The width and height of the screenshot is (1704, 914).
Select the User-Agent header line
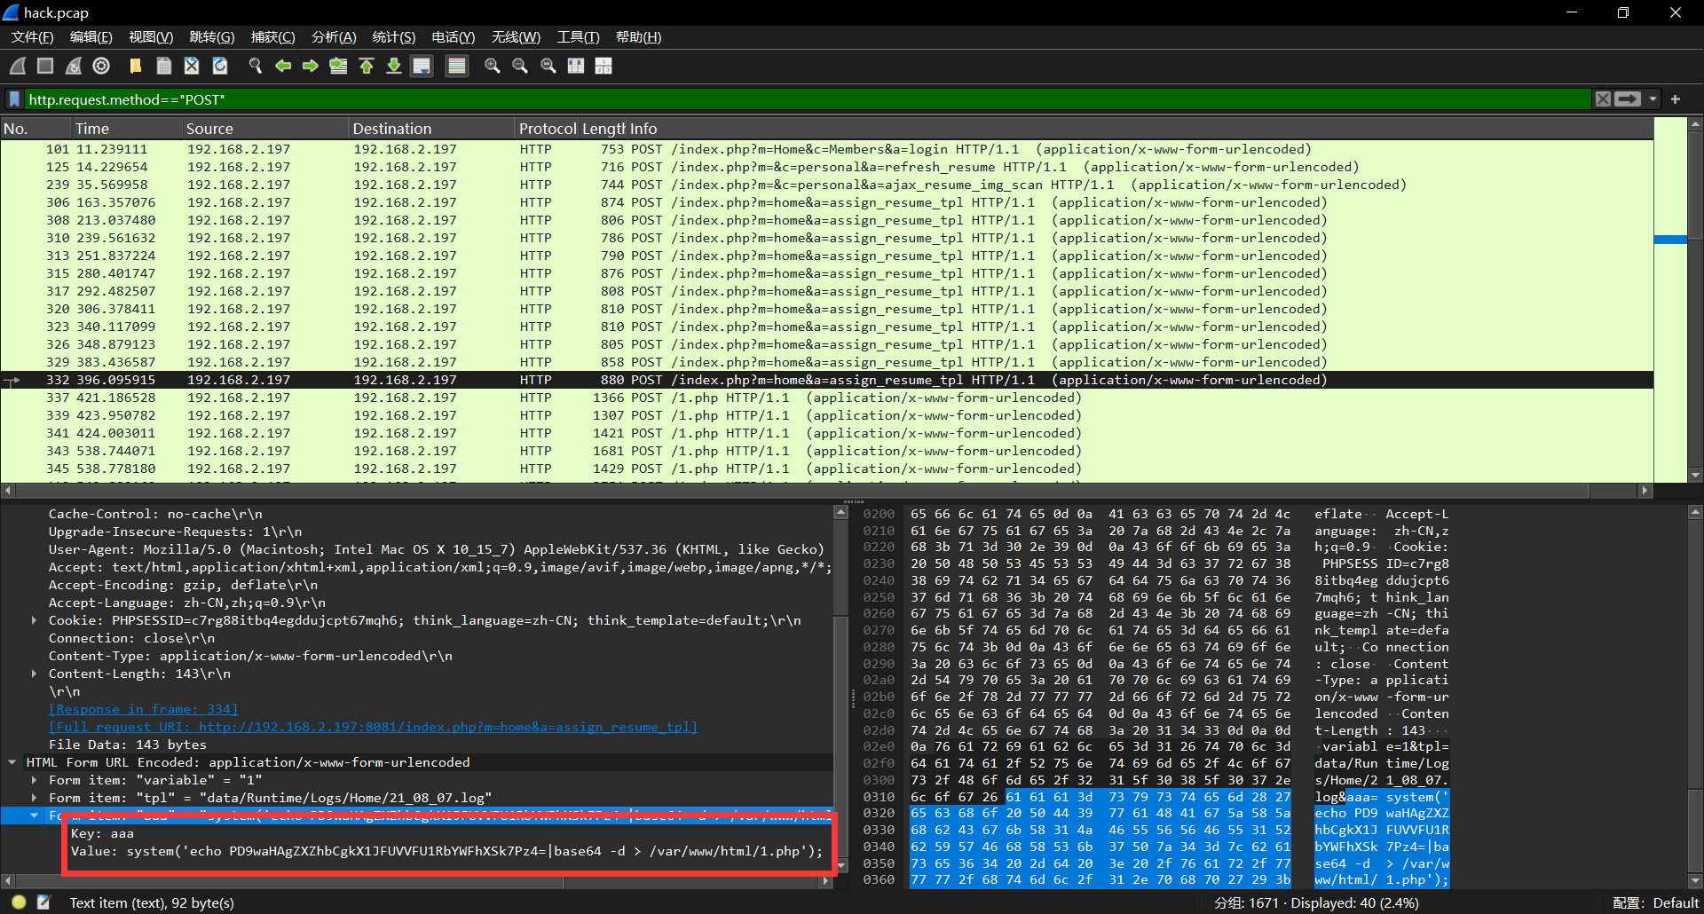[x=437, y=549]
